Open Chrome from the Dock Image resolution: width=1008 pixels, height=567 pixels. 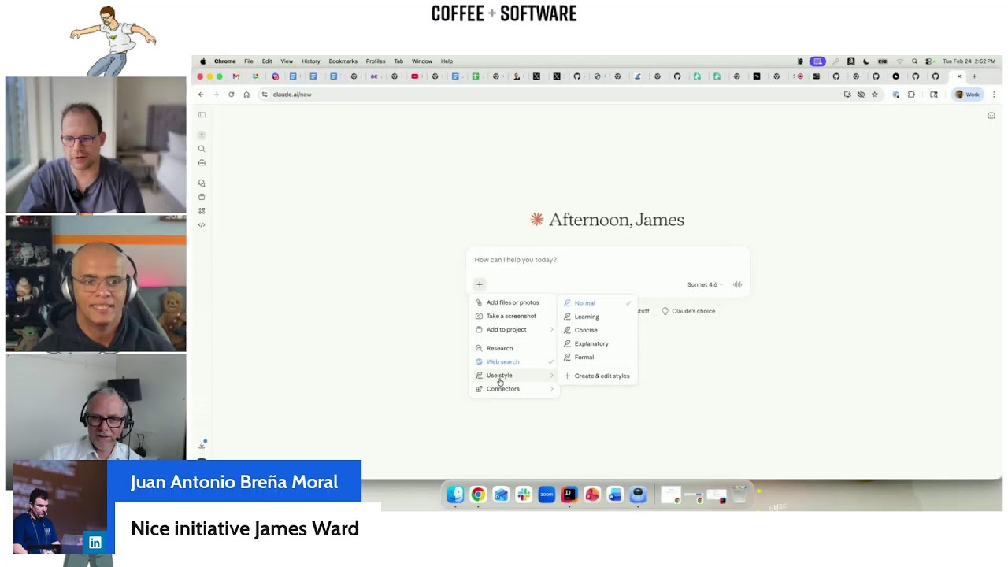[478, 495]
